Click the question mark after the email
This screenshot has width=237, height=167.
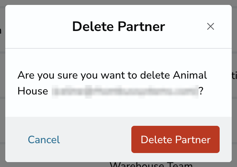pos(201,91)
